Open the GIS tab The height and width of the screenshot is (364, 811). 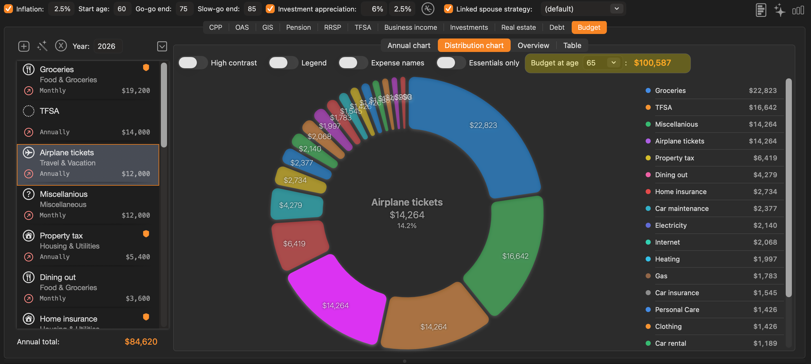268,27
